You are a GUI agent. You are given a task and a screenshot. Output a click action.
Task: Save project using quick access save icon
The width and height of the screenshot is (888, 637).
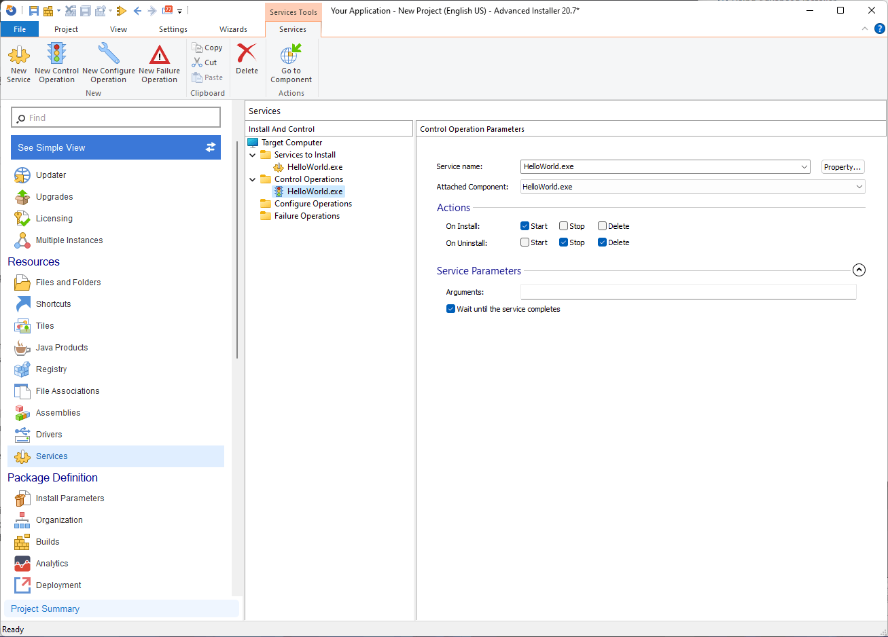point(33,11)
